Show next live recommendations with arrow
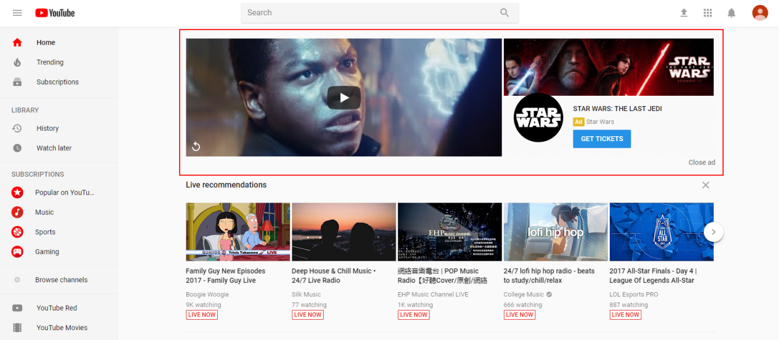This screenshot has width=779, height=340. coord(714,232)
